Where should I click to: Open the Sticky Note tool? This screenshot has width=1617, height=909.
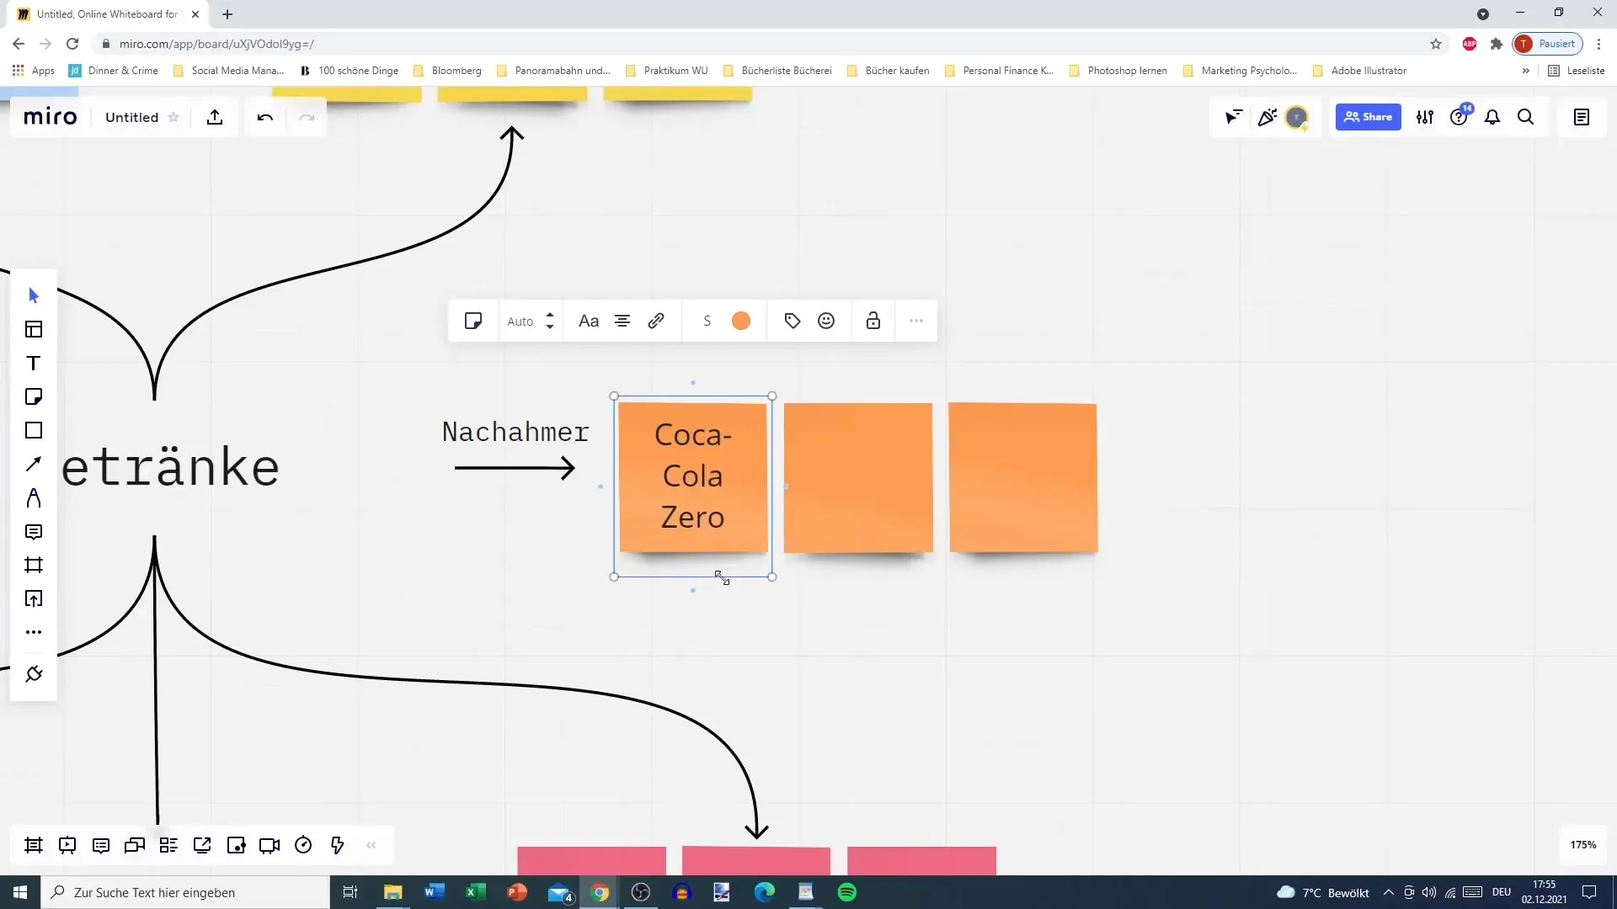tap(32, 396)
